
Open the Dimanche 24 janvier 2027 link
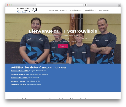tap(20, 74)
